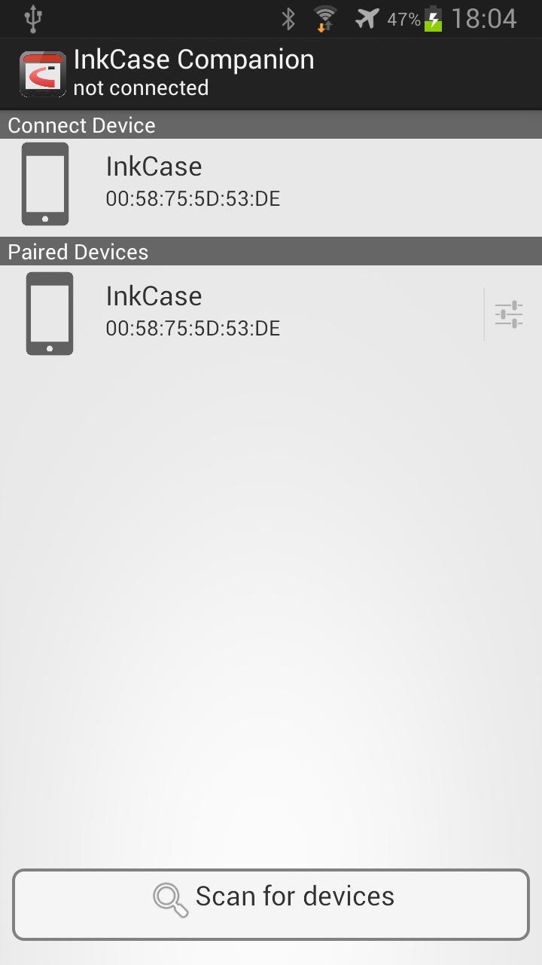
Task: Tap the airplane mode status icon
Action: pos(367,18)
